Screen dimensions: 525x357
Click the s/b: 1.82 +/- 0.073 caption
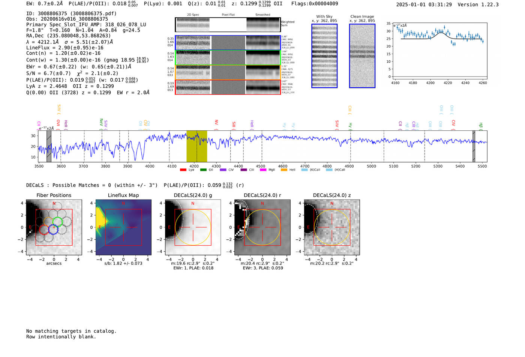123,263
